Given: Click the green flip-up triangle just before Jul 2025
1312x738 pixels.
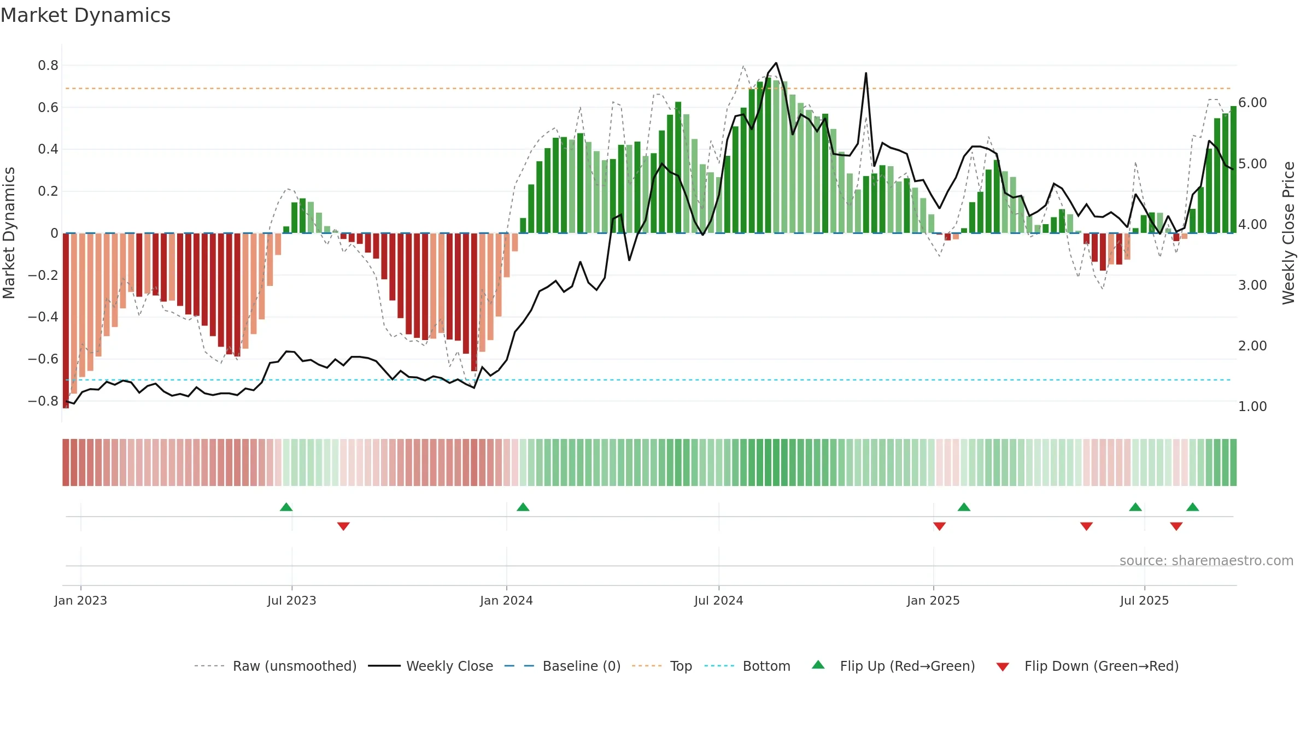Looking at the screenshot, I should [x=1135, y=507].
